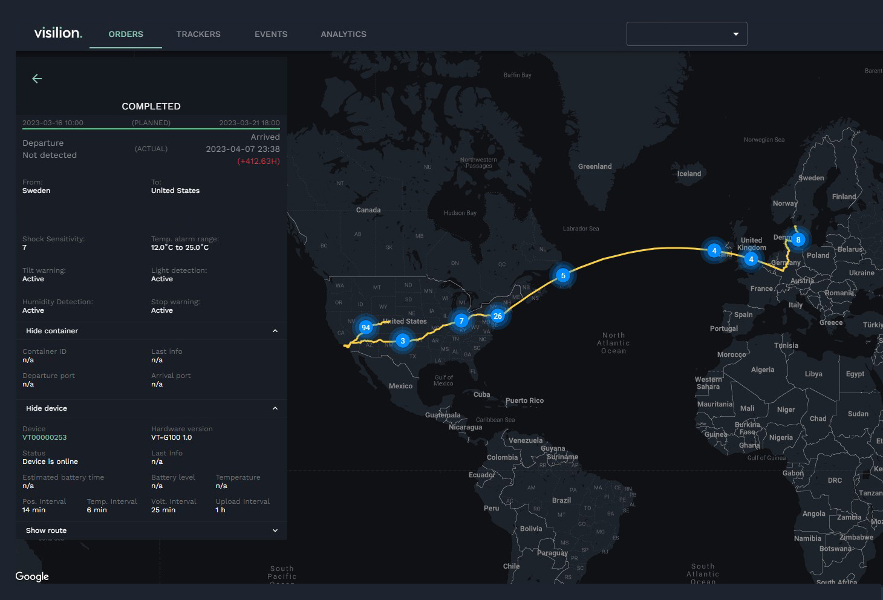Click actual arrival time 2023-04-07 23:38
This screenshot has height=600, width=883.
pyautogui.click(x=243, y=149)
